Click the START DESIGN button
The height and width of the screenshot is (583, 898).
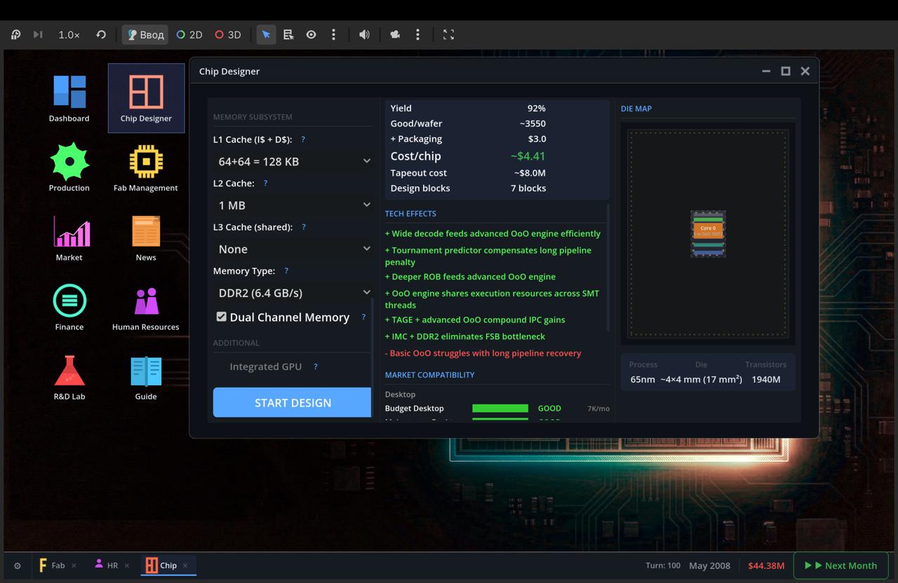tap(292, 403)
